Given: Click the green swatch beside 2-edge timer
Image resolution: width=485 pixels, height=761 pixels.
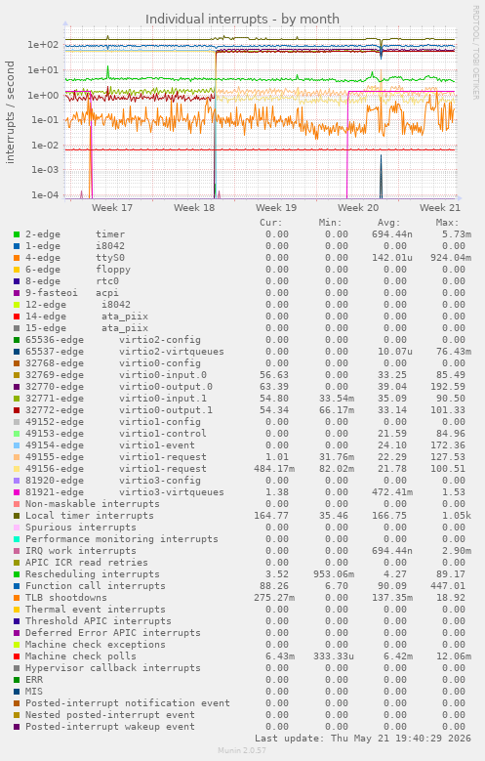Looking at the screenshot, I should tap(17, 234).
